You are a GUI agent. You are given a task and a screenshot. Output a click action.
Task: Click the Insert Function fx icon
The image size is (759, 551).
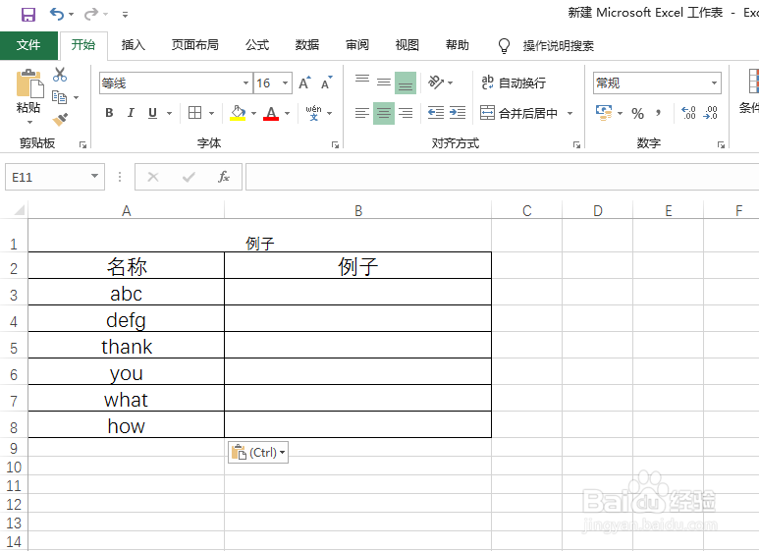click(x=224, y=177)
